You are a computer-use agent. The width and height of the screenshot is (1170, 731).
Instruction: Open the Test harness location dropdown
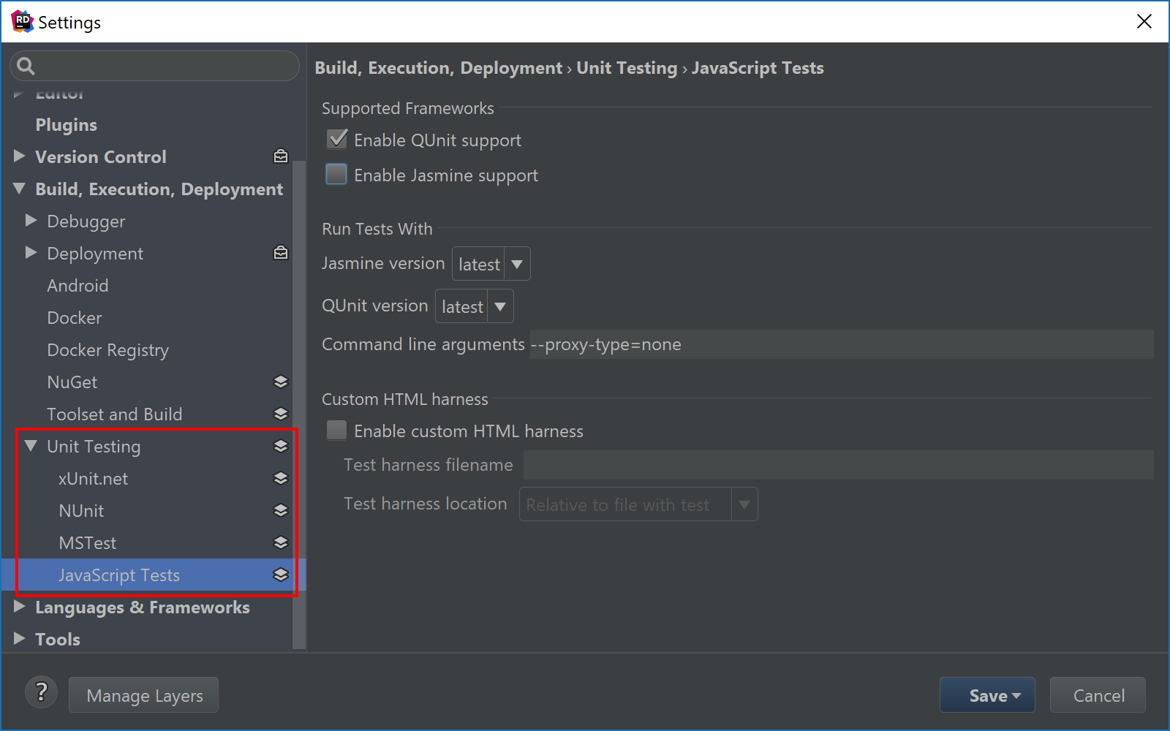(x=638, y=504)
